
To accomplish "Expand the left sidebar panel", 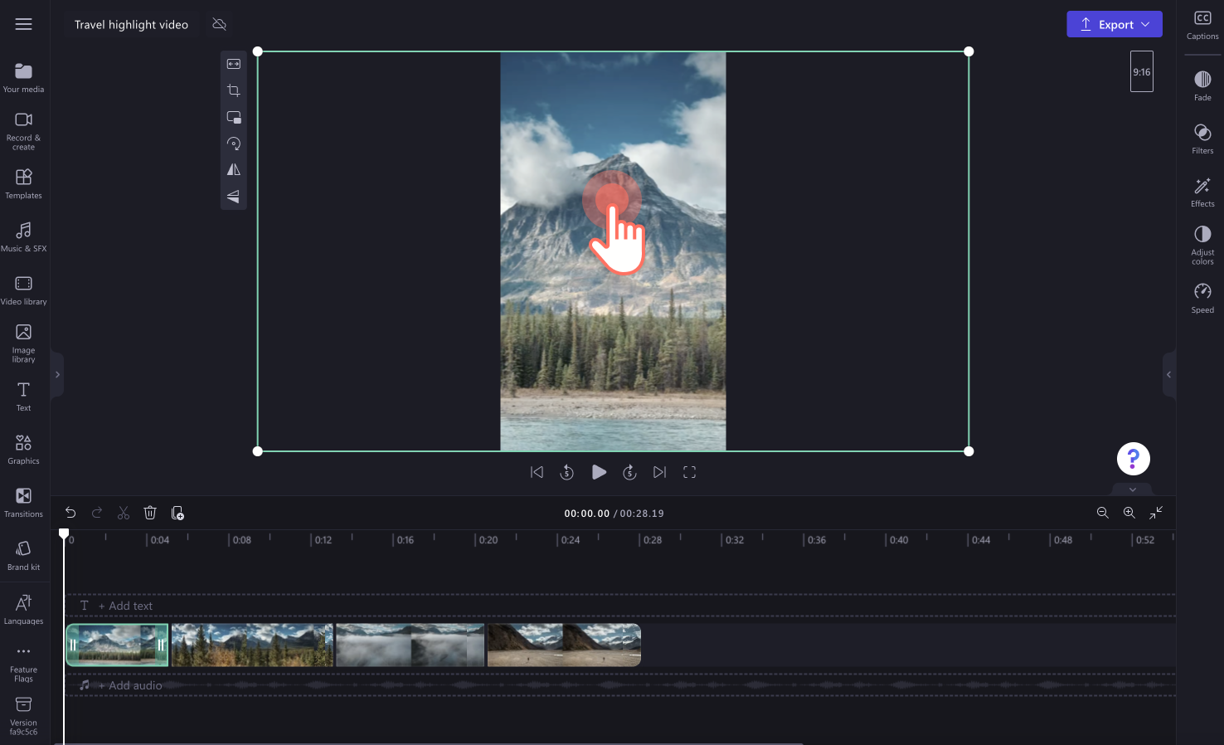I will [57, 375].
